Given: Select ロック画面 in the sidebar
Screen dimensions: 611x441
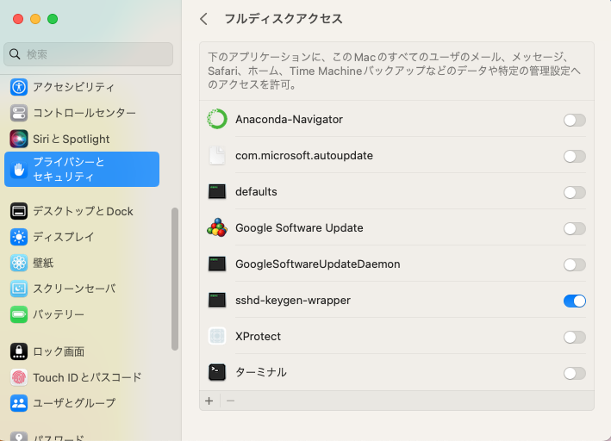Looking at the screenshot, I should (x=59, y=351).
